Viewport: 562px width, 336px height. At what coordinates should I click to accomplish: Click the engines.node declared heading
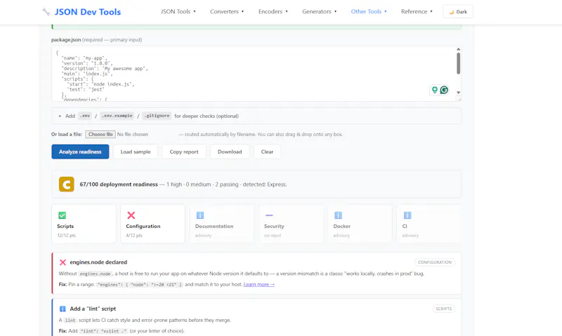pos(98,262)
